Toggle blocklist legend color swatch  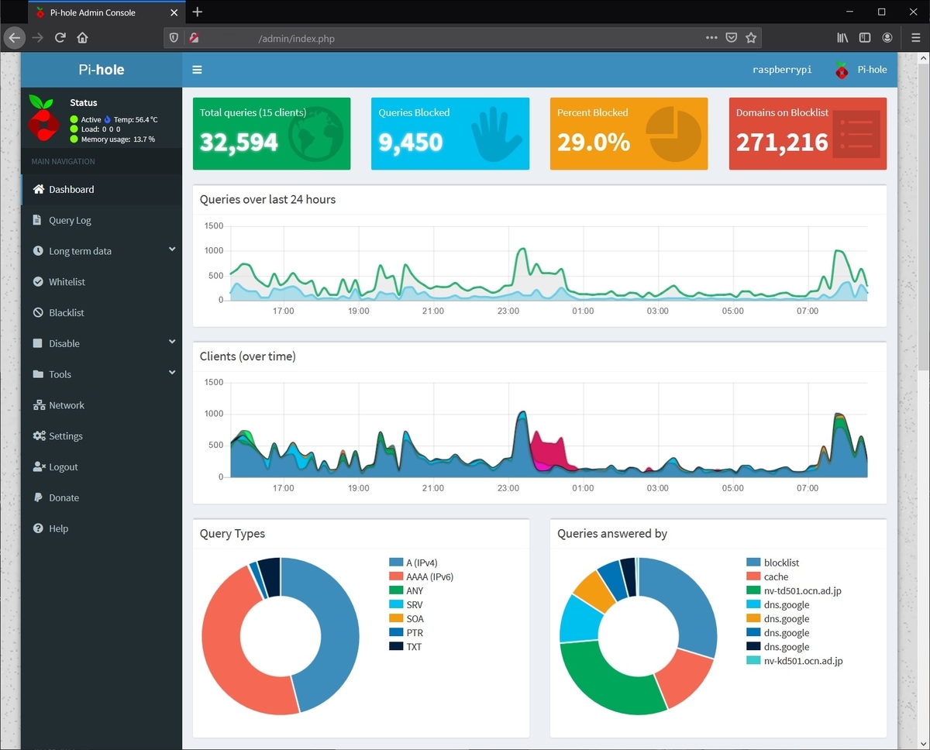click(753, 562)
